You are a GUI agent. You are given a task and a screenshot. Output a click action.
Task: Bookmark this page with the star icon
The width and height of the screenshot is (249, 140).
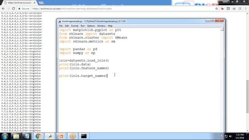point(216,9)
